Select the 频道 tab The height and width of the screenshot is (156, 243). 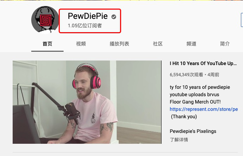(191, 44)
